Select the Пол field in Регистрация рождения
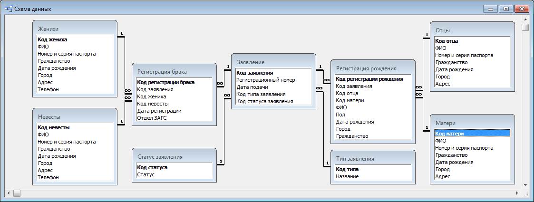 click(x=340, y=115)
